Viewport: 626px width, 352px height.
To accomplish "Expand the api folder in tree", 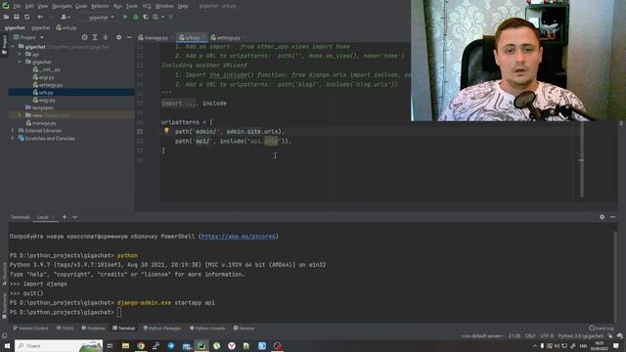I will coord(20,55).
